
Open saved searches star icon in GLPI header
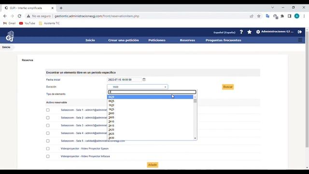(x=250, y=32)
